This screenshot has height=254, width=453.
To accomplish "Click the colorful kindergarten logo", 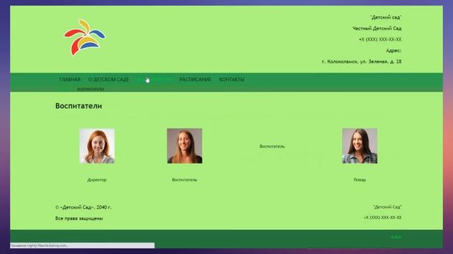I will click(x=85, y=37).
